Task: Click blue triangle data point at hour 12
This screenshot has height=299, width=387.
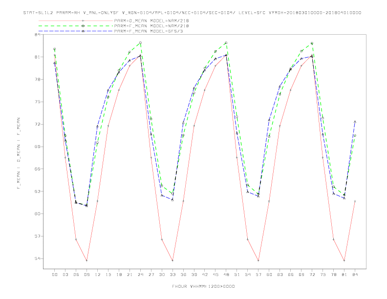Action: (98, 127)
